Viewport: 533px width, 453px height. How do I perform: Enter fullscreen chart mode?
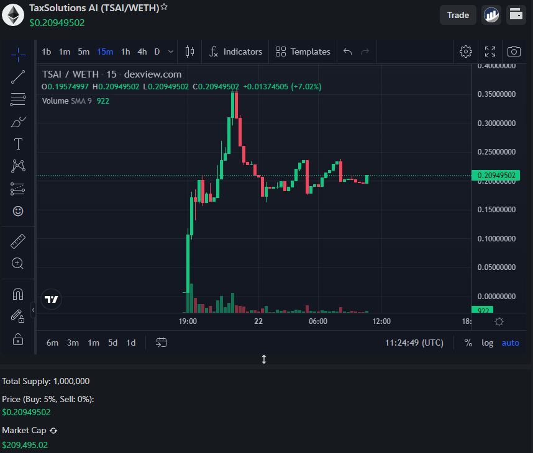coord(490,52)
